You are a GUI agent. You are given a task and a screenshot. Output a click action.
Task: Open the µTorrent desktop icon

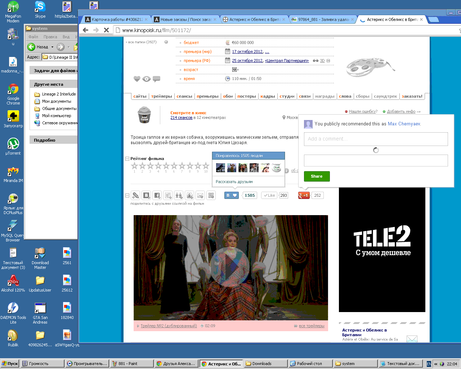[x=13, y=146]
